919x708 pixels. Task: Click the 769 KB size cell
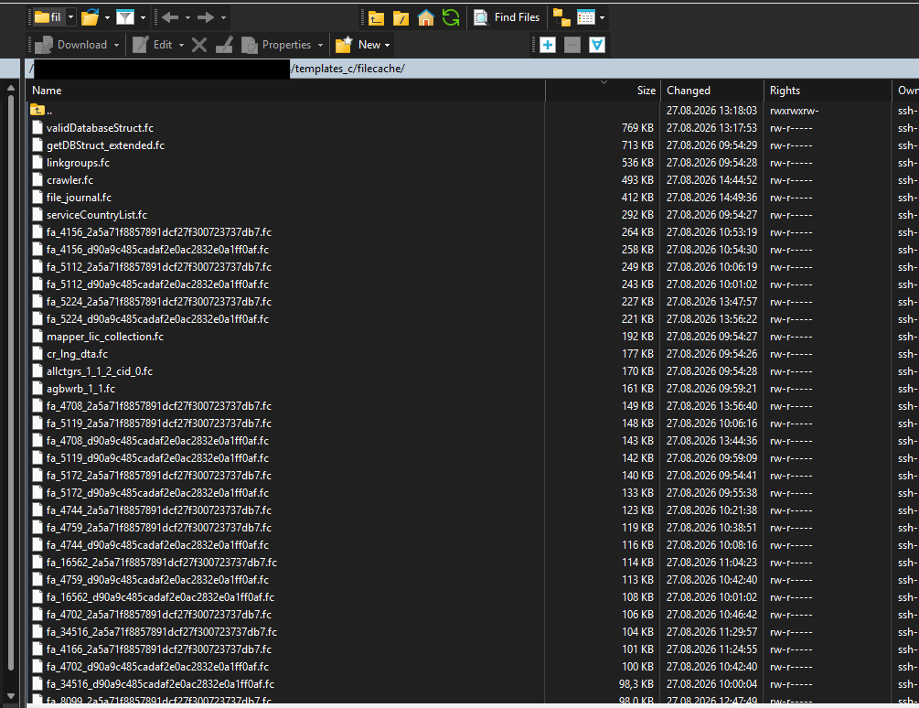pyautogui.click(x=637, y=128)
